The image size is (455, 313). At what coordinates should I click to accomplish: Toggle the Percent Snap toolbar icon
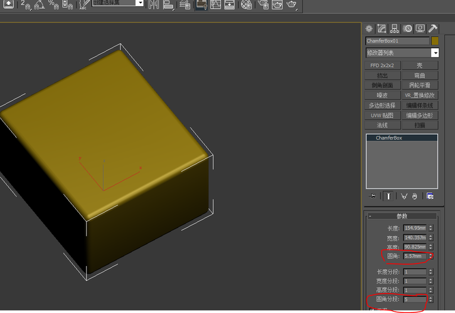pyautogui.click(x=53, y=4)
